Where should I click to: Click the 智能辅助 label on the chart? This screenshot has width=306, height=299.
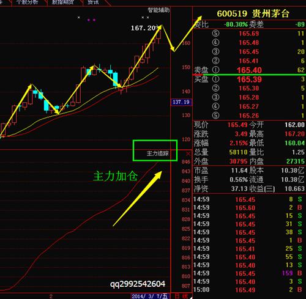(x=159, y=10)
